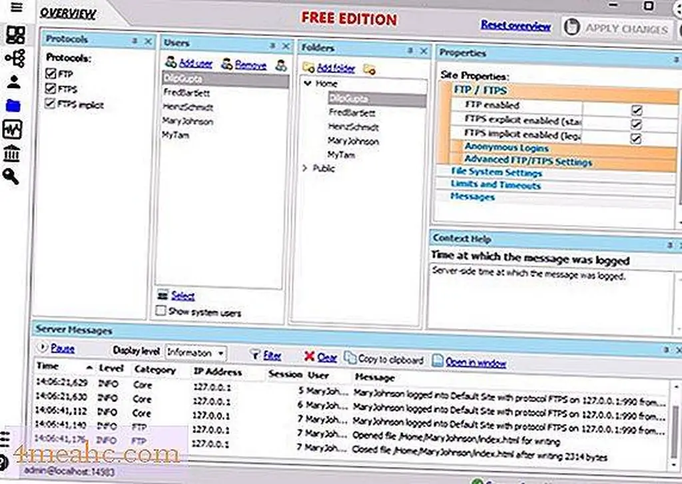Open the bank building sidebar icon
The width and height of the screenshot is (682, 484).
pos(13,153)
